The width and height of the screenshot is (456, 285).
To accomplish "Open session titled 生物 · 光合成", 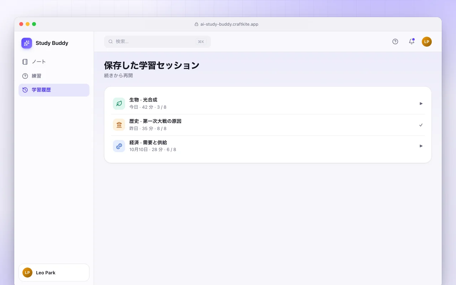I will click(143, 100).
